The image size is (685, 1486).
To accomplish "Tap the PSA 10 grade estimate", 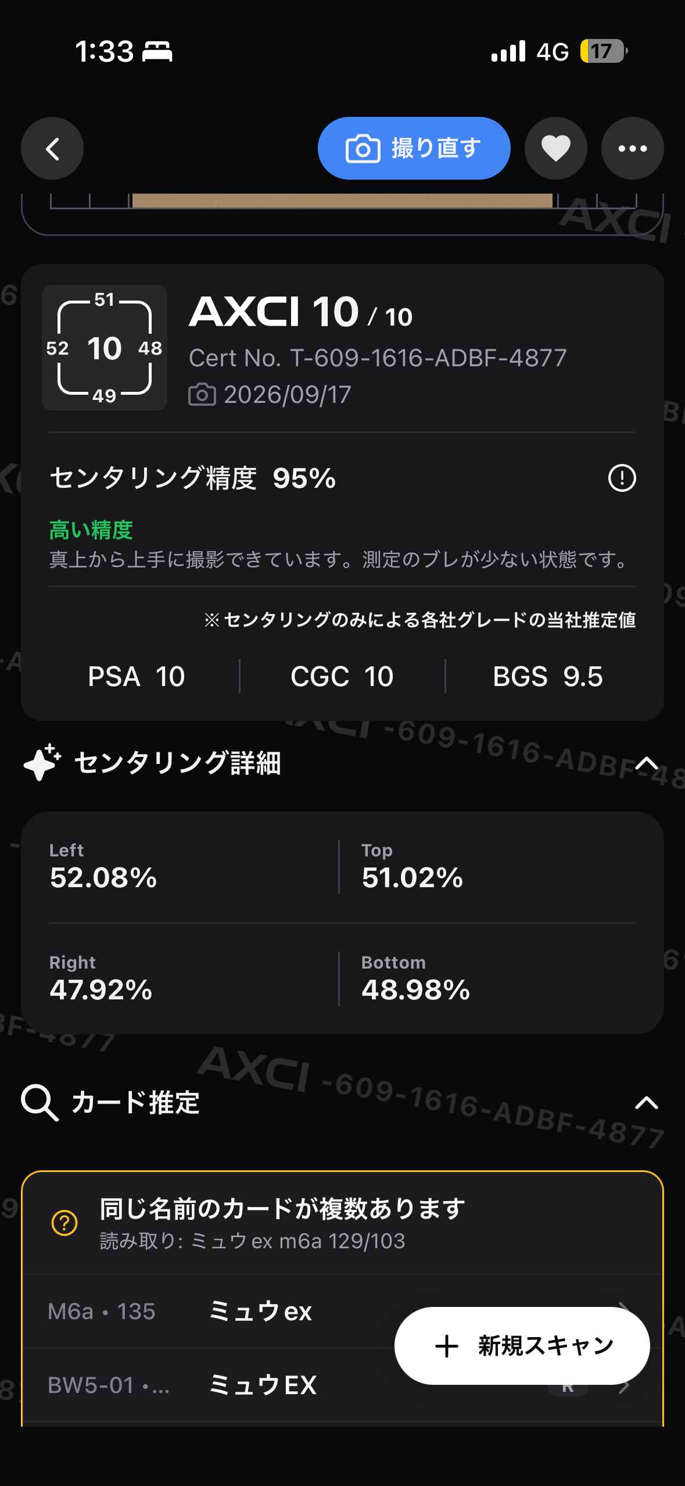I will [137, 676].
